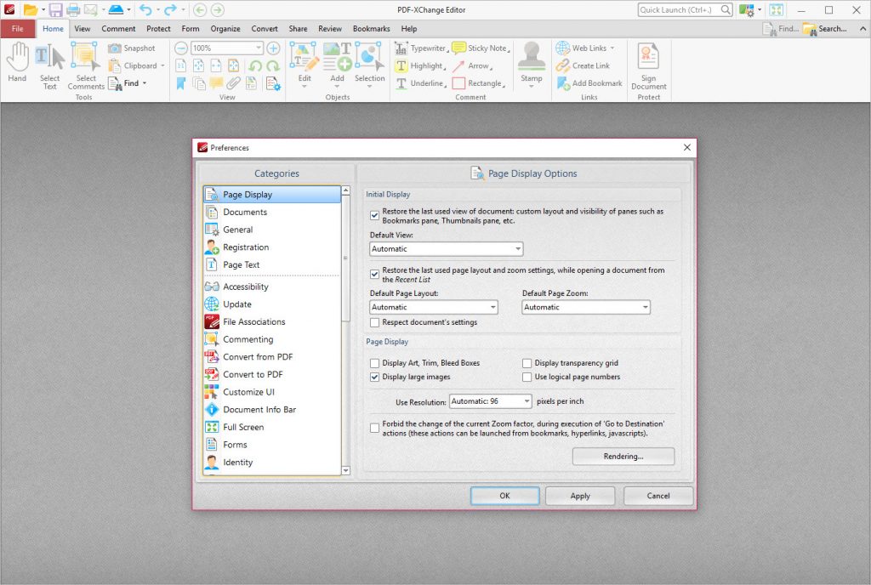The height and width of the screenshot is (585, 871).
Task: Select Documents category
Action: (271, 212)
